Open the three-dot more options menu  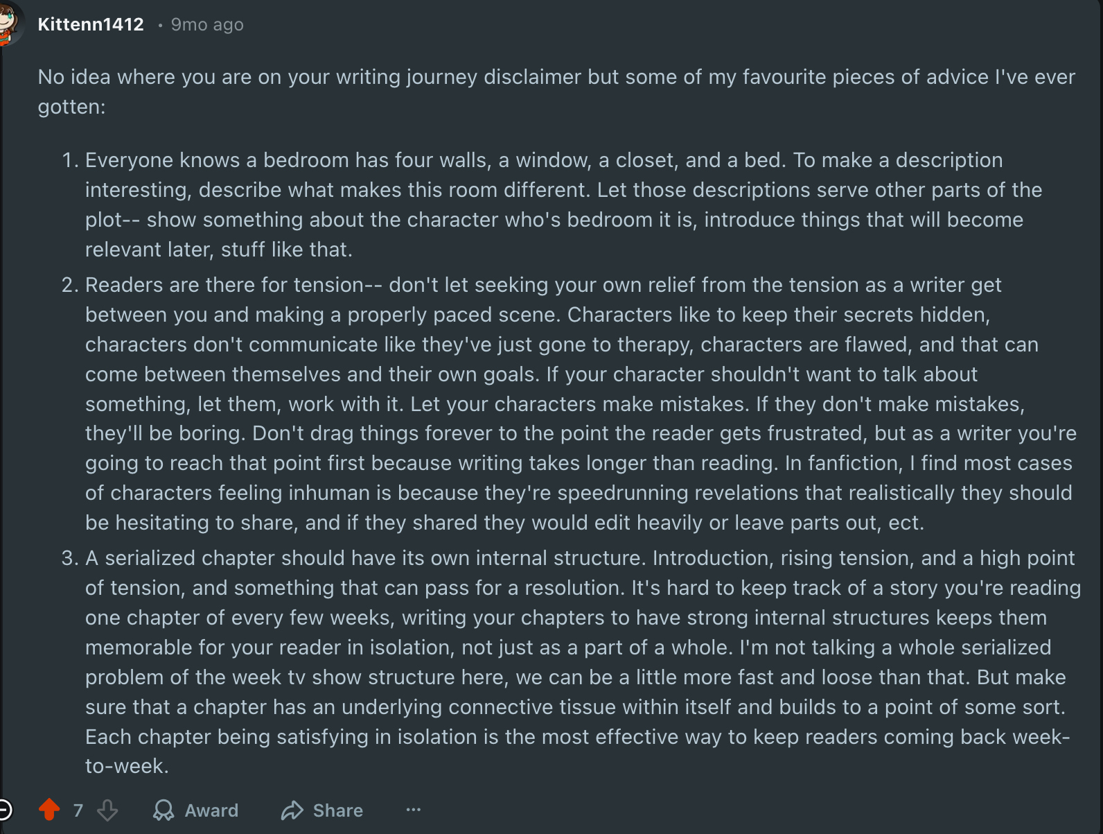[414, 810]
